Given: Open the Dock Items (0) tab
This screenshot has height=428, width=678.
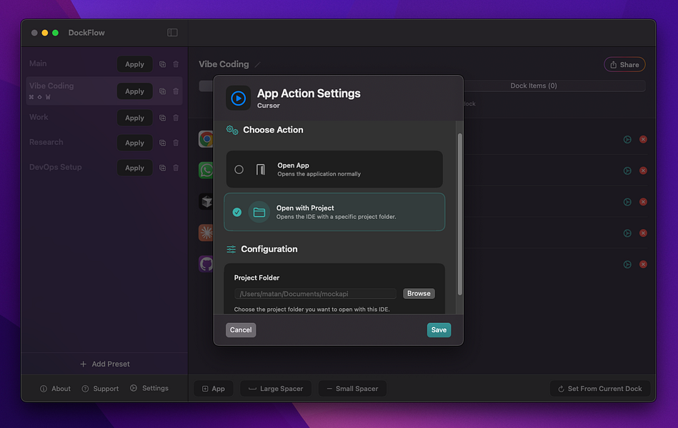Looking at the screenshot, I should coord(534,86).
